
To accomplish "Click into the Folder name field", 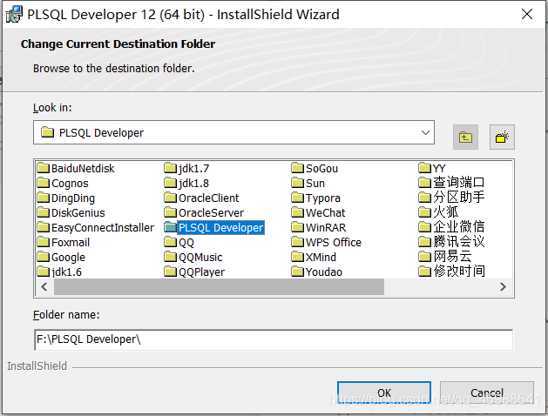I will pos(274,339).
